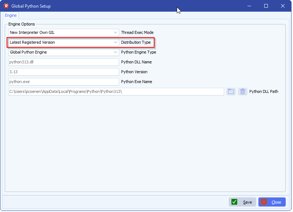Maximize the Global Python Setup window
Screen dimensions: 293x212
click(x=266, y=6)
